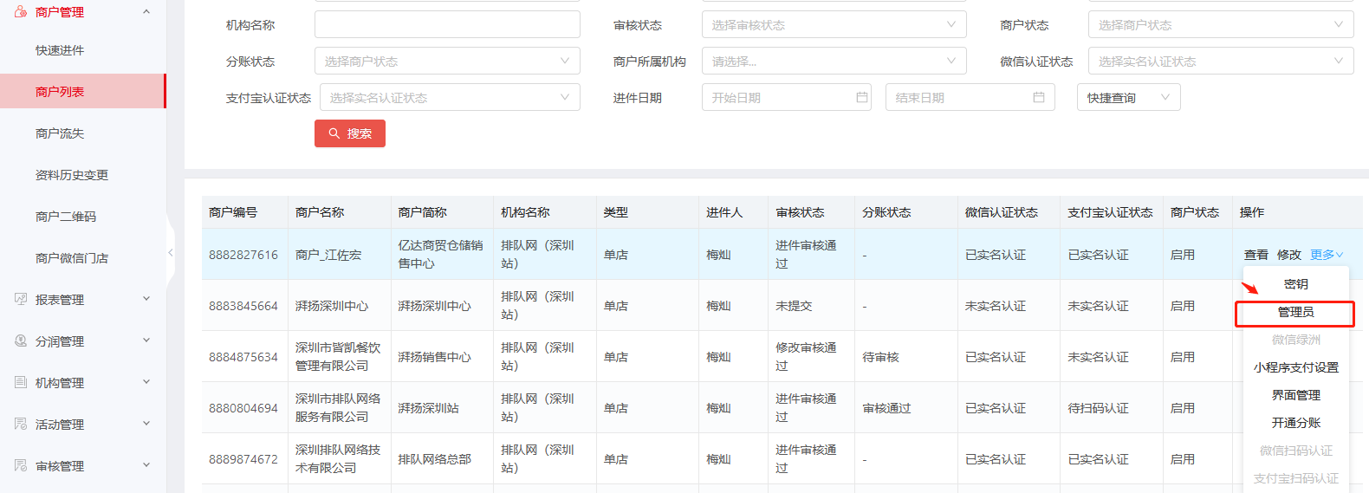Image resolution: width=1369 pixels, height=493 pixels.
Task: Click the 商户编号 column header
Action: (233, 212)
